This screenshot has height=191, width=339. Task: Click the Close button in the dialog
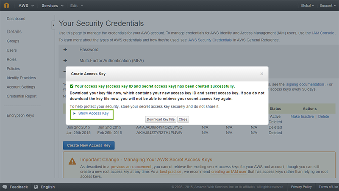click(x=183, y=119)
